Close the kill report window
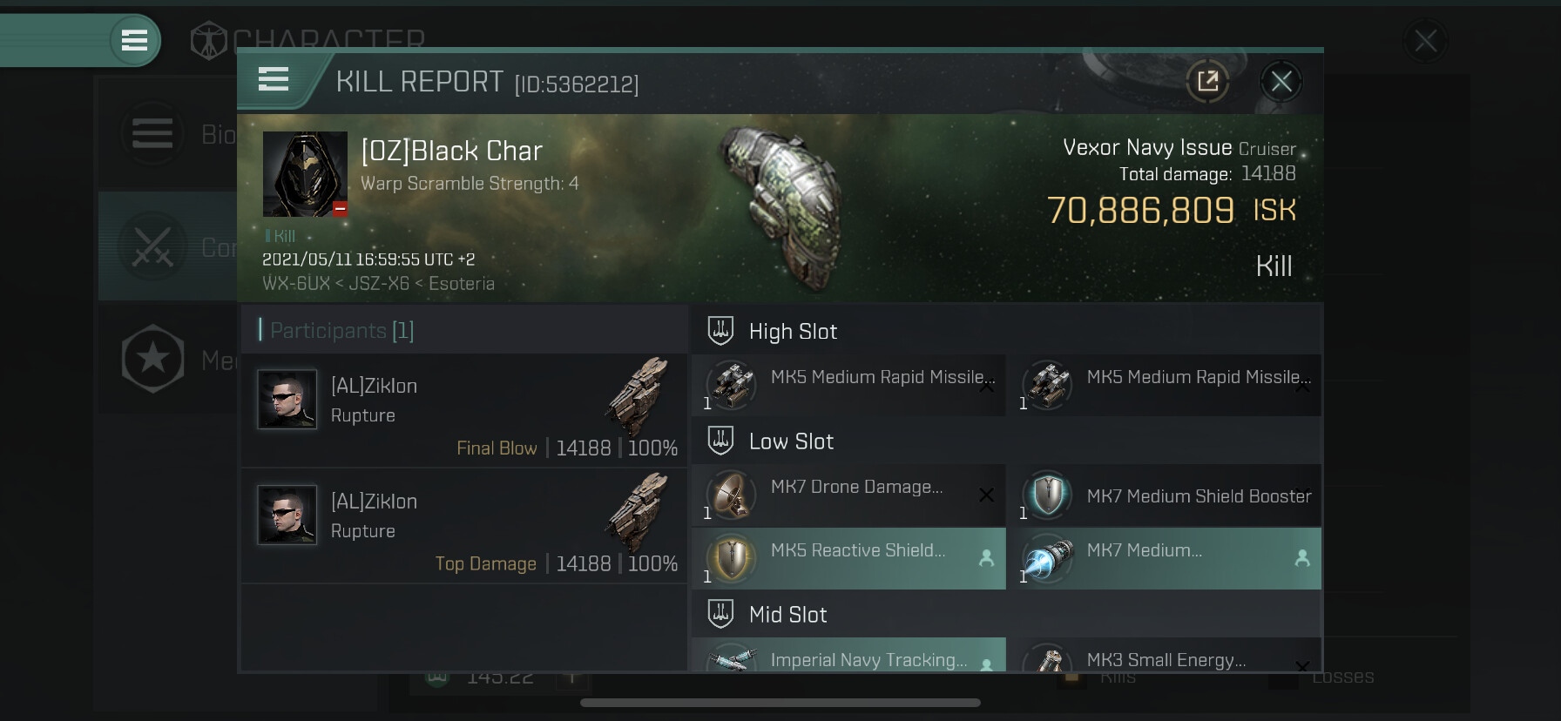The image size is (1561, 721). pos(1281,82)
